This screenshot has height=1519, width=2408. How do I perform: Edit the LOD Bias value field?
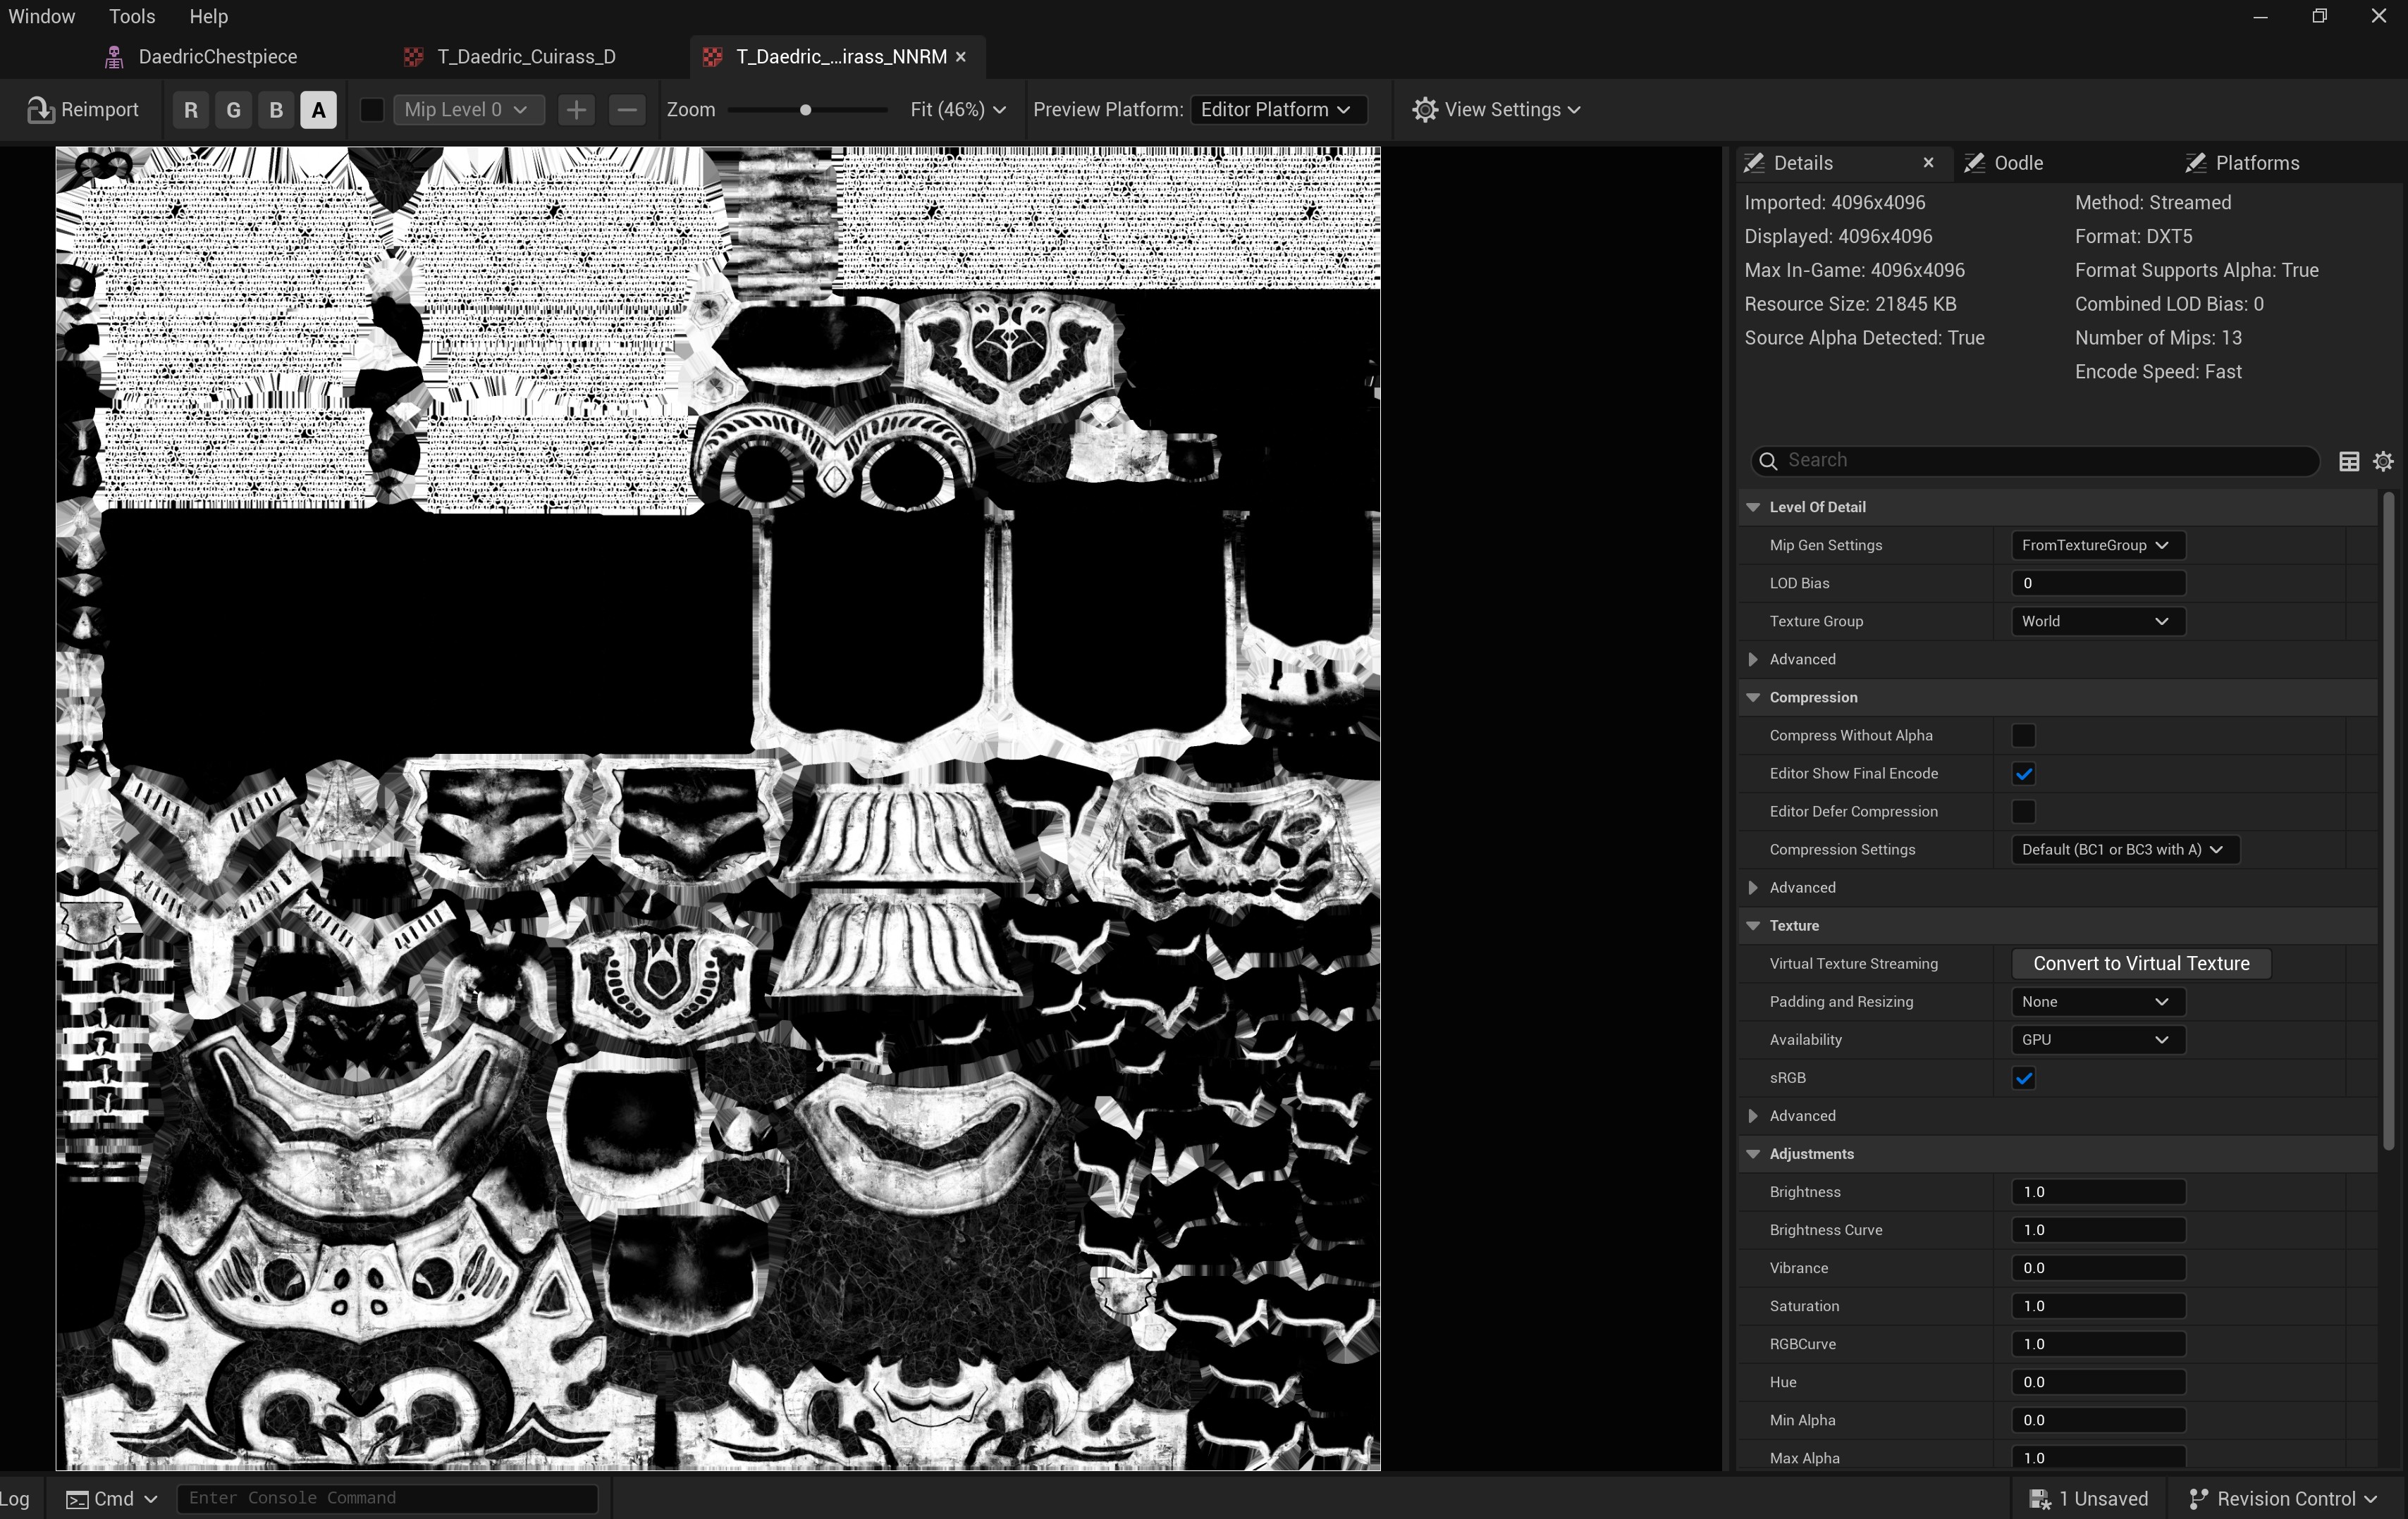click(2098, 583)
